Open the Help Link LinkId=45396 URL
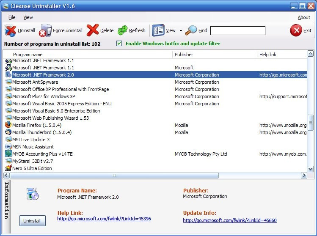The width and height of the screenshot is (317, 236). pos(104,219)
